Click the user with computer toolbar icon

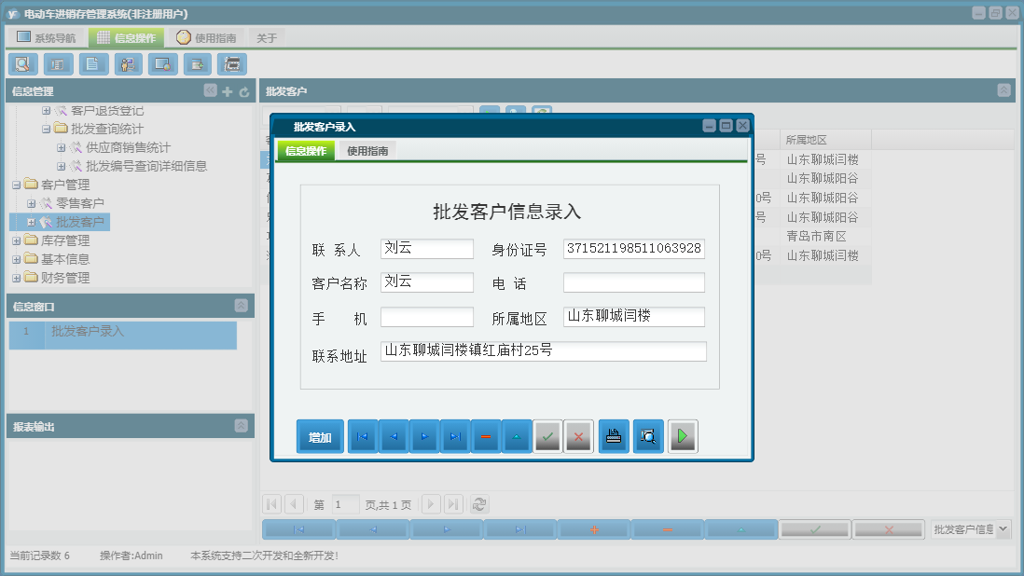pos(128,64)
